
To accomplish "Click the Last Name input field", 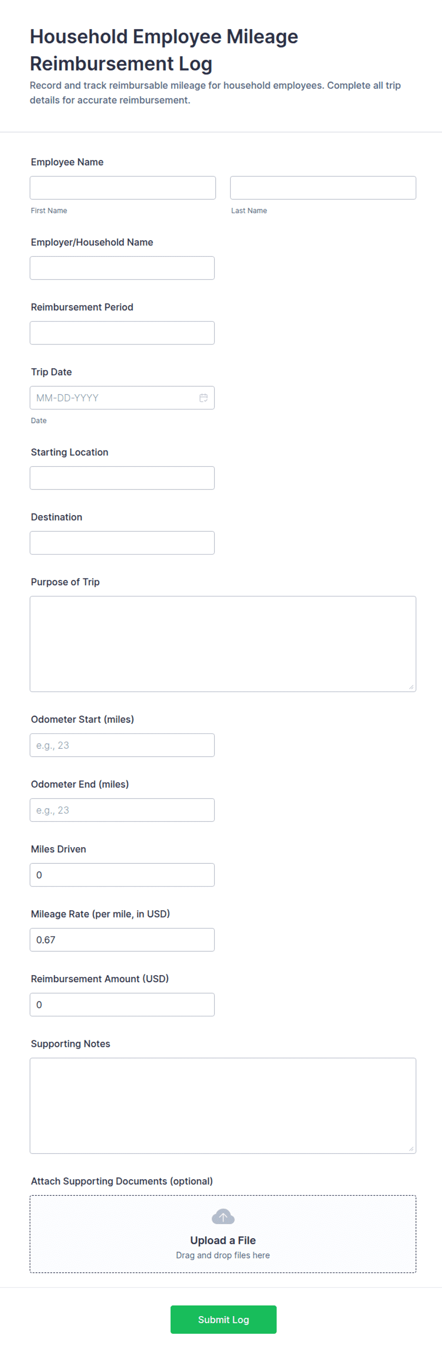I will [323, 187].
